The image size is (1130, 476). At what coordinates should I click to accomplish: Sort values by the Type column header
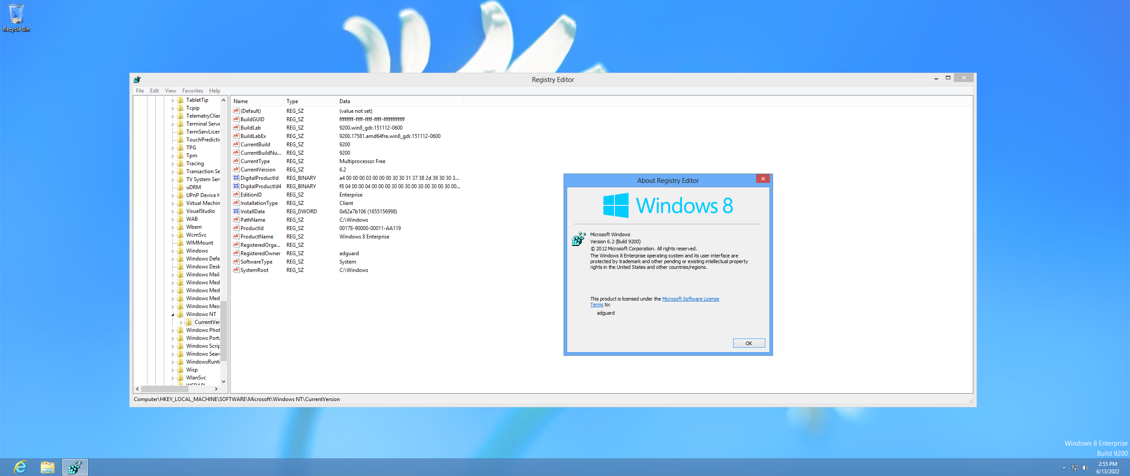pos(310,101)
